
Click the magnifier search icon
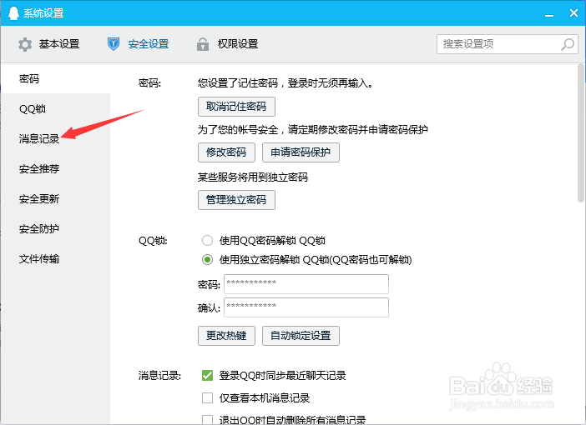tap(568, 44)
